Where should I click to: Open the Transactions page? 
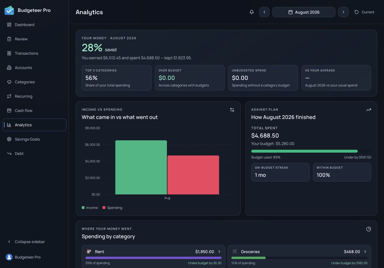(x=34, y=53)
